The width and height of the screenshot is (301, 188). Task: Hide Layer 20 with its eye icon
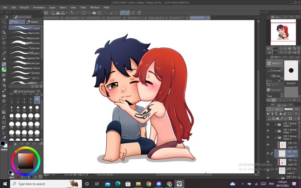268,162
